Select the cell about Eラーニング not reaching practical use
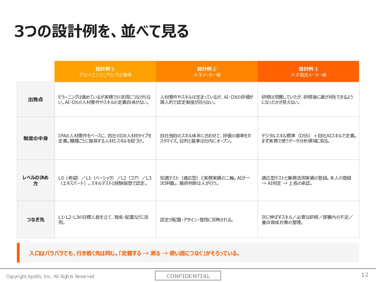This screenshot has width=376, height=282. pyautogui.click(x=105, y=99)
